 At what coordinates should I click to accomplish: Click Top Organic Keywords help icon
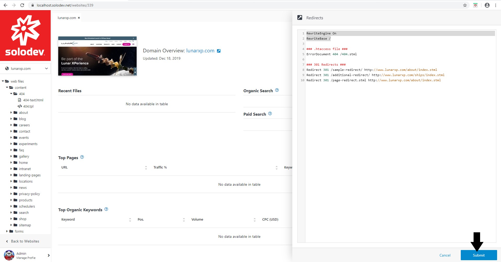pyautogui.click(x=106, y=209)
